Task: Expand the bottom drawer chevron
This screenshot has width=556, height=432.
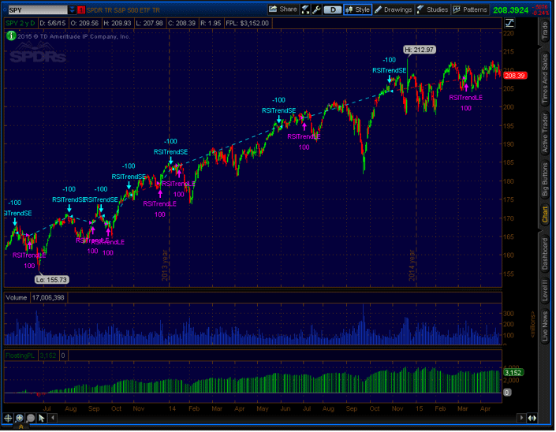Action: click(21, 427)
